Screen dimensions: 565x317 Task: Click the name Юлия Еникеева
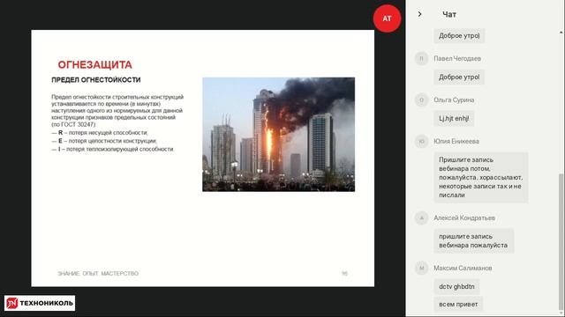coord(456,141)
